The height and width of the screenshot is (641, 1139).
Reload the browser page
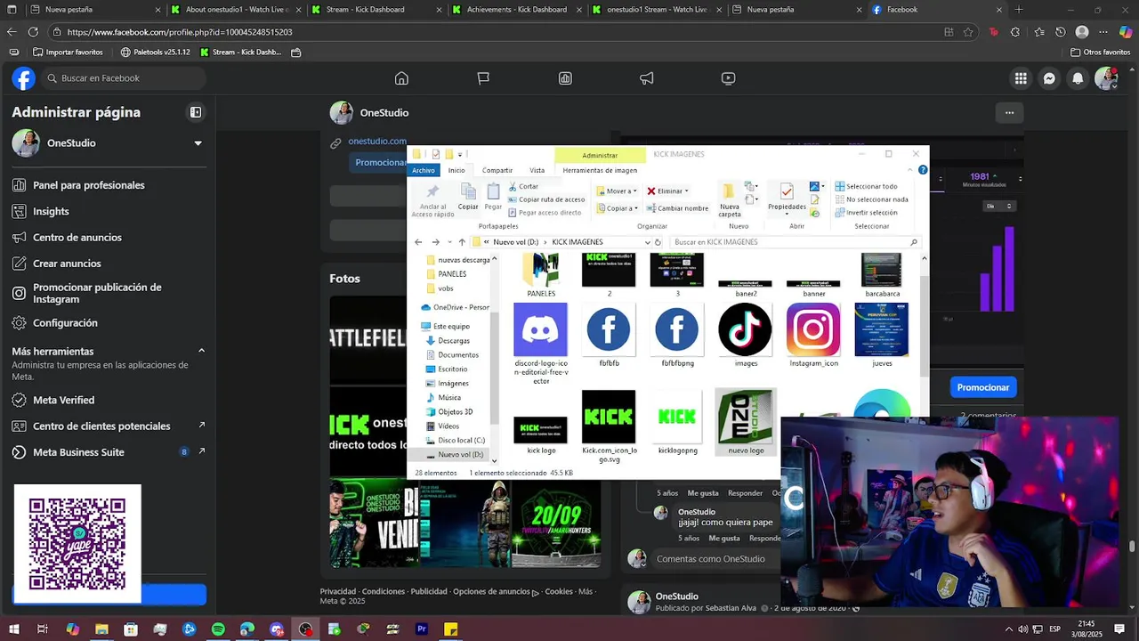[33, 32]
